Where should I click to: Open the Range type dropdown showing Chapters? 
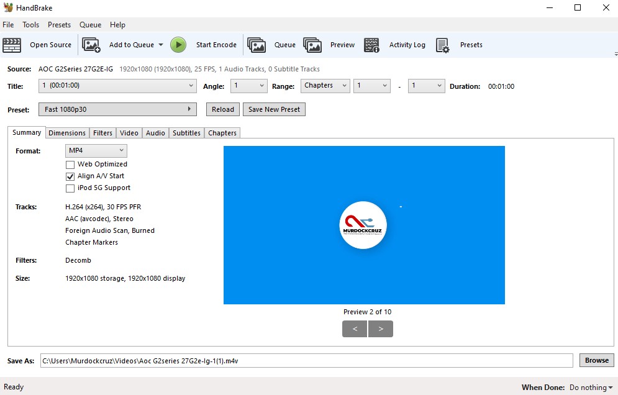325,86
